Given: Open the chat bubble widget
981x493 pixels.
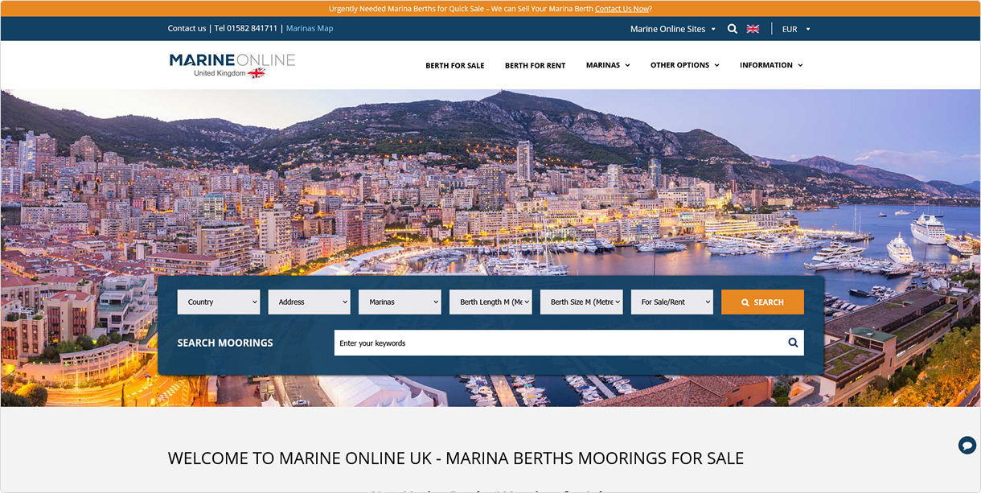Looking at the screenshot, I should point(967,445).
